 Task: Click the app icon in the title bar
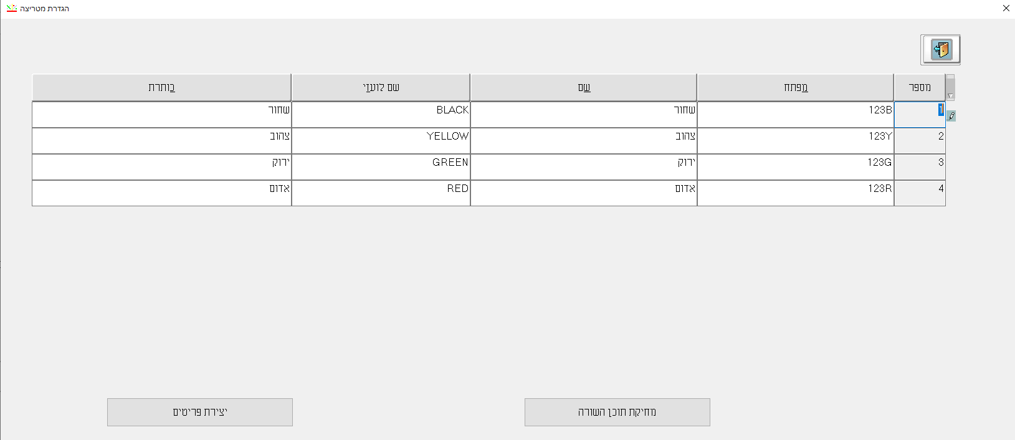pyautogui.click(x=12, y=9)
